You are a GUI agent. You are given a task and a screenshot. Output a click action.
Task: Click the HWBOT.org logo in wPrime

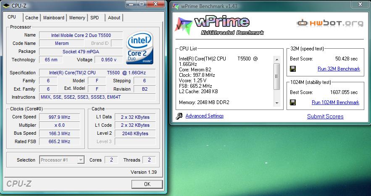coord(330,23)
